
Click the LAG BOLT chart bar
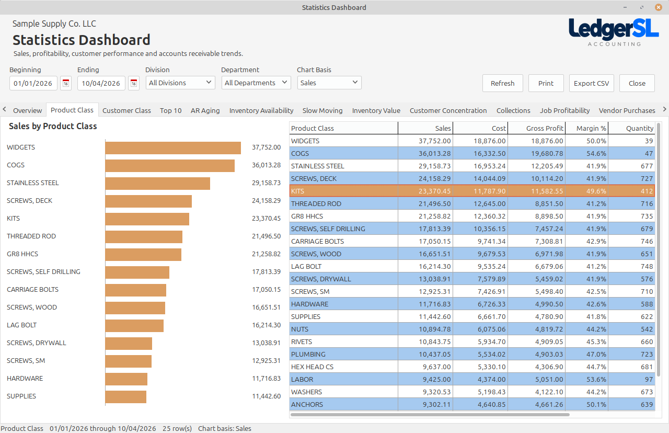click(134, 325)
